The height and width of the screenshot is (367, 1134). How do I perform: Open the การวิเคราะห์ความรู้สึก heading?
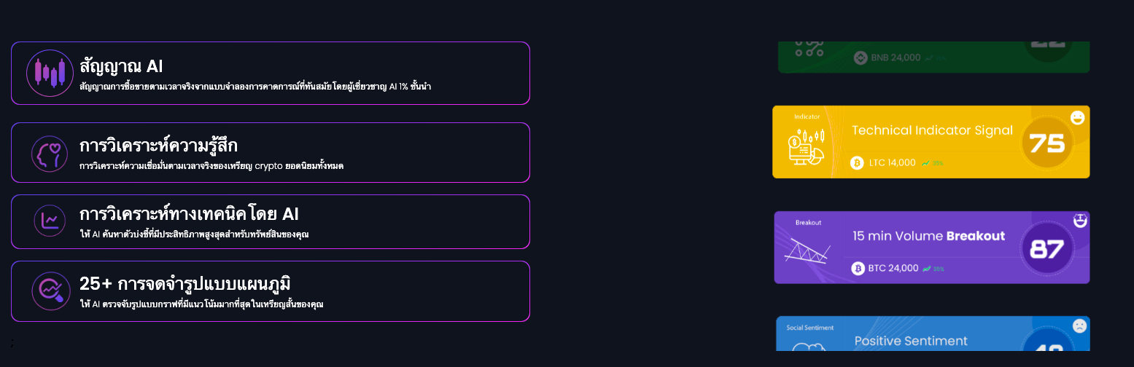tap(158, 146)
